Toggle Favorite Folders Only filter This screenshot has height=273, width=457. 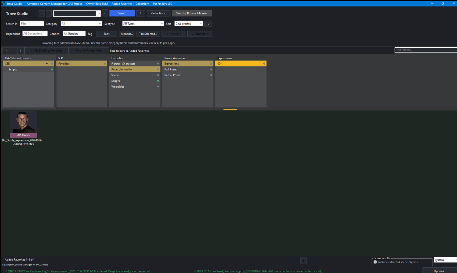click(89, 50)
